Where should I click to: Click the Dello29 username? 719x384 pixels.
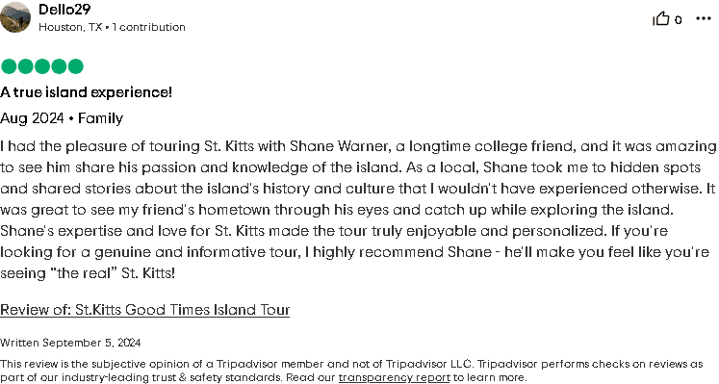pos(64,9)
